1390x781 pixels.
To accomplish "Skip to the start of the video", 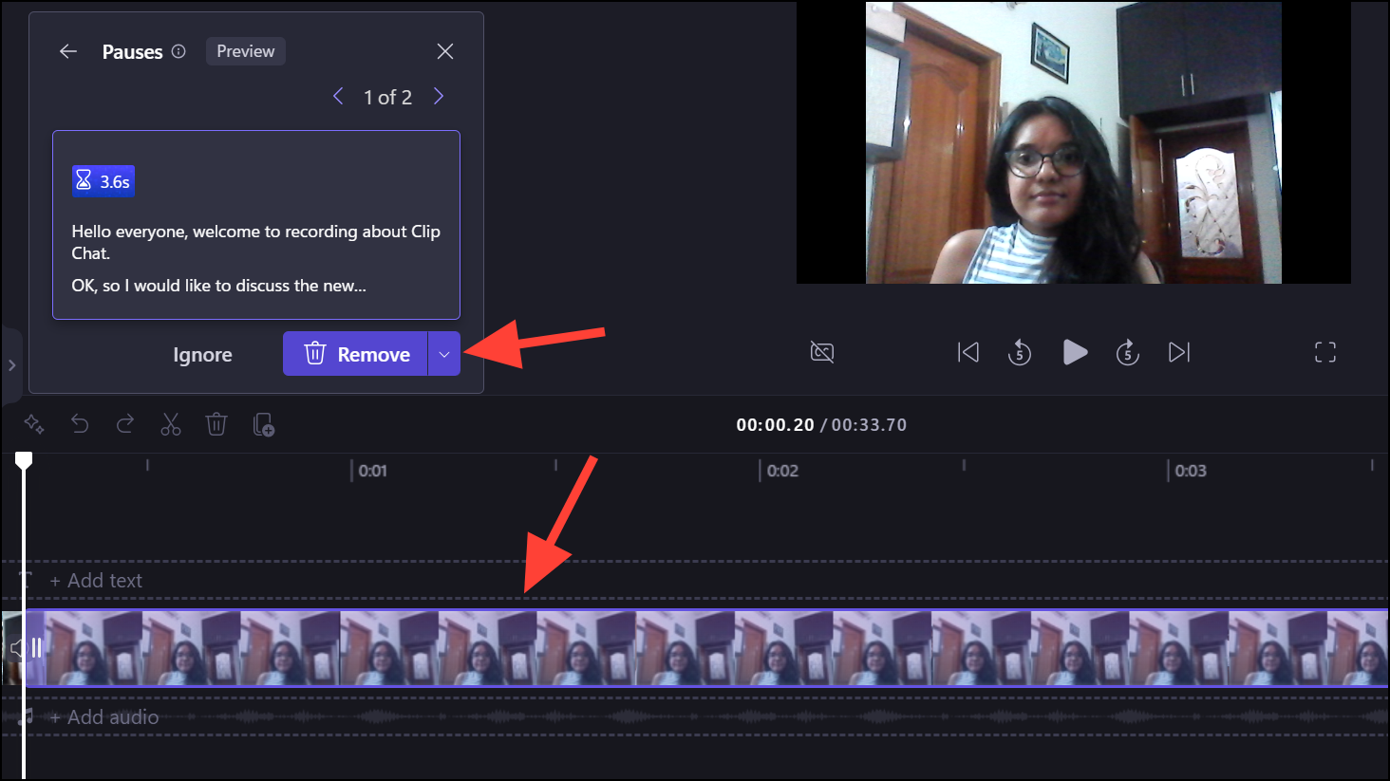I will [x=968, y=353].
